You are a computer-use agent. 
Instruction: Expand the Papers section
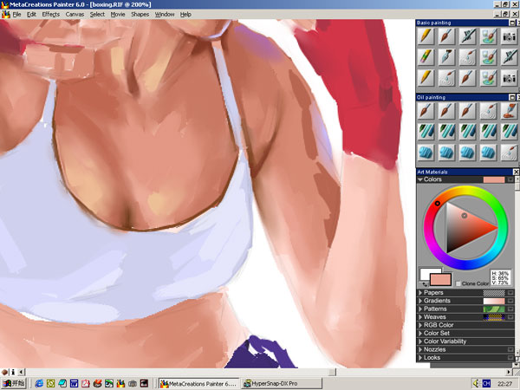click(x=420, y=293)
